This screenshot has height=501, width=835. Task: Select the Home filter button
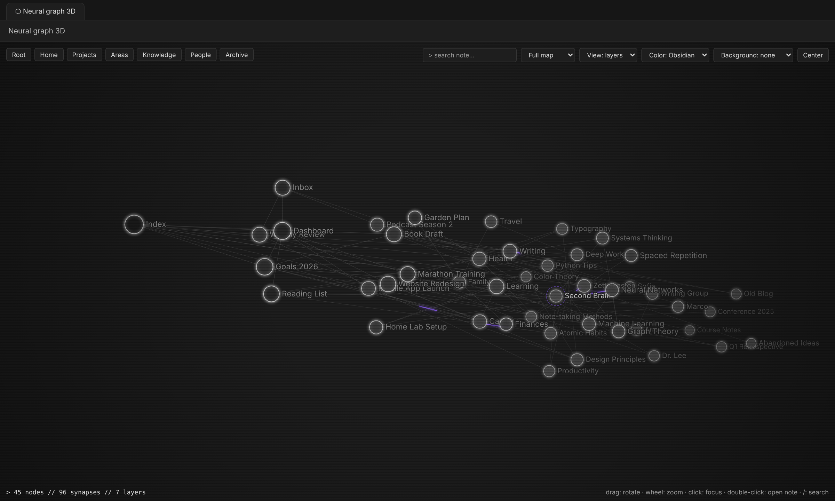click(49, 55)
